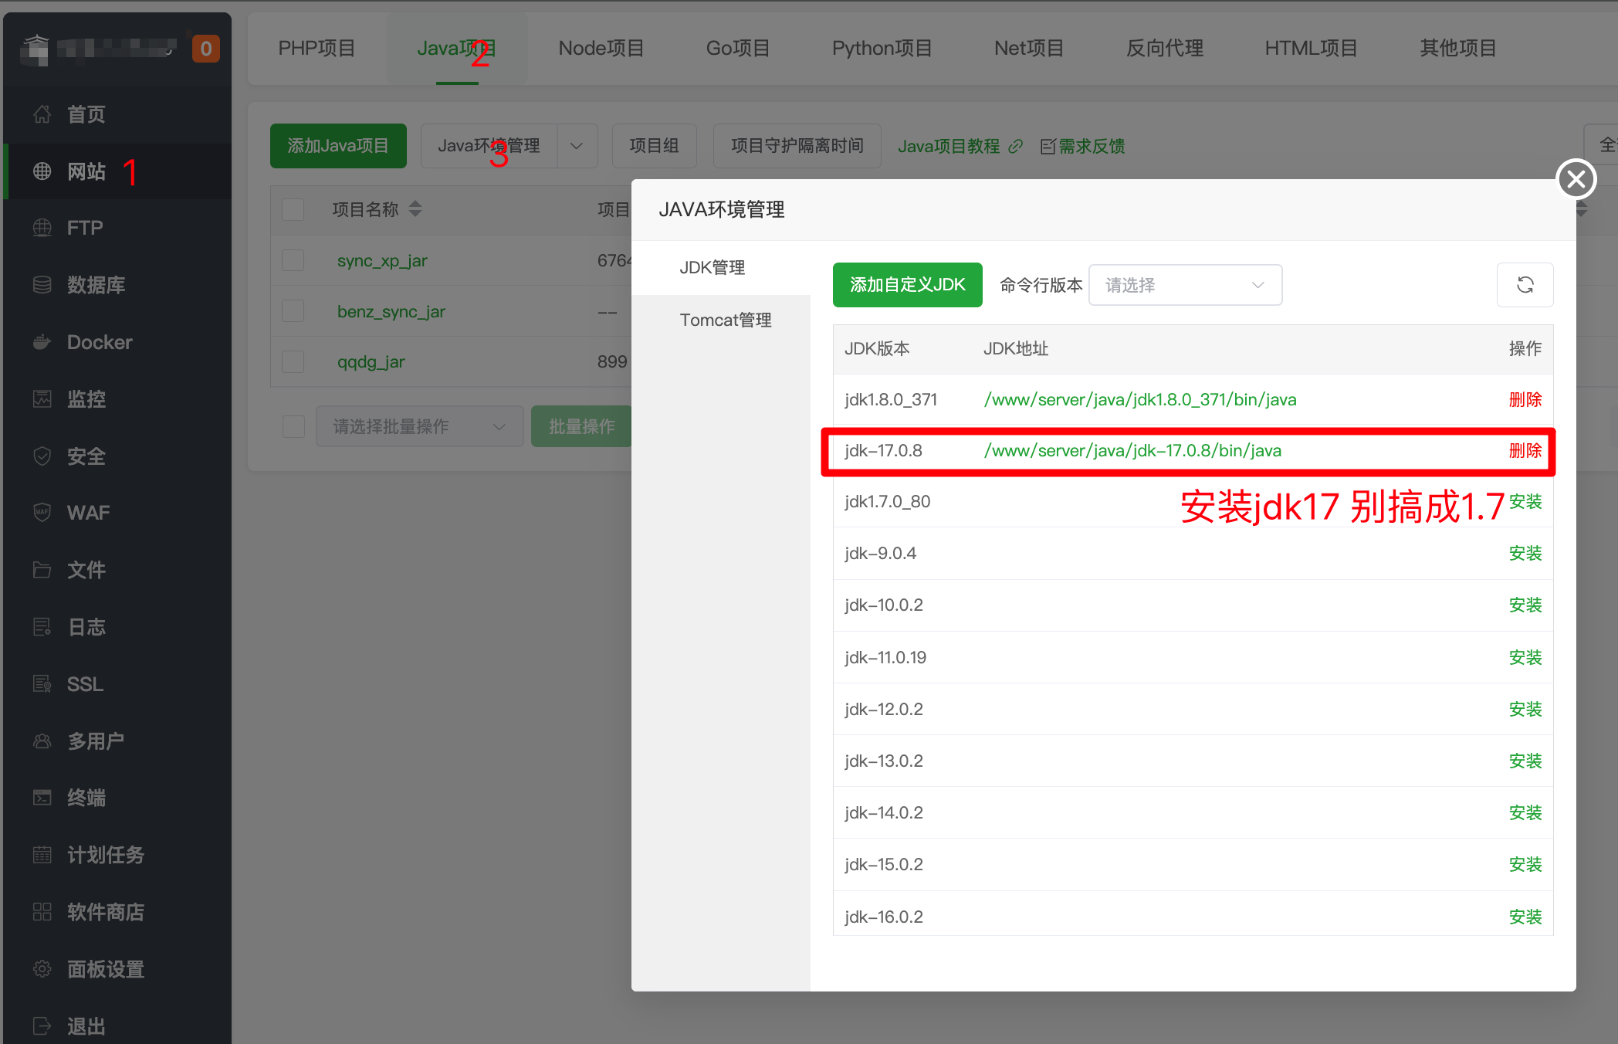Click the /www/server/java/jdk-17.0.8/bin/java path

click(x=1132, y=451)
